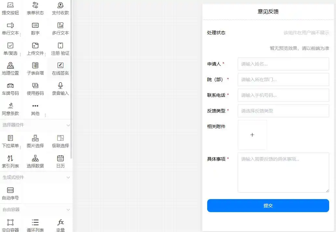The width and height of the screenshot is (336, 232).
Task: Open the 请选择反馈类型 dropdown field
Action: tap(283, 111)
